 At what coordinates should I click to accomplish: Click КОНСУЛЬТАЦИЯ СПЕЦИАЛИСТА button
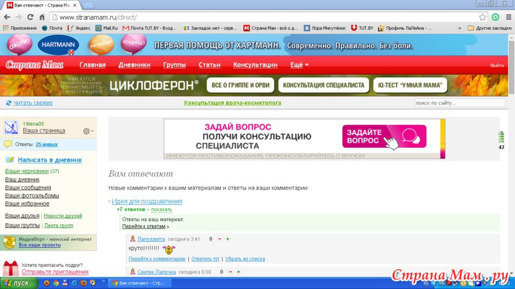coord(323,86)
